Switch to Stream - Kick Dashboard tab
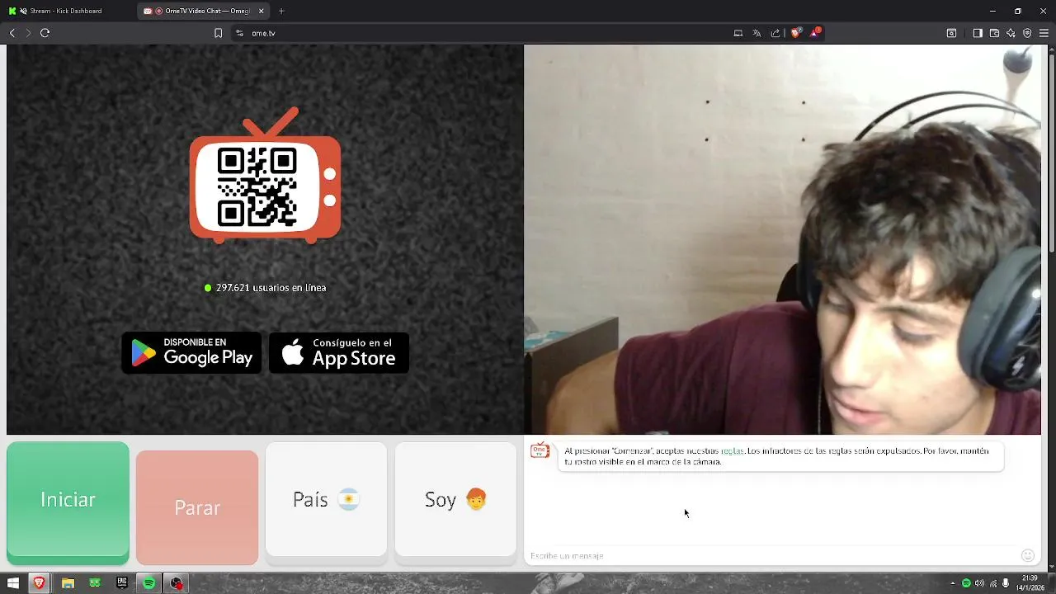 tap(66, 11)
